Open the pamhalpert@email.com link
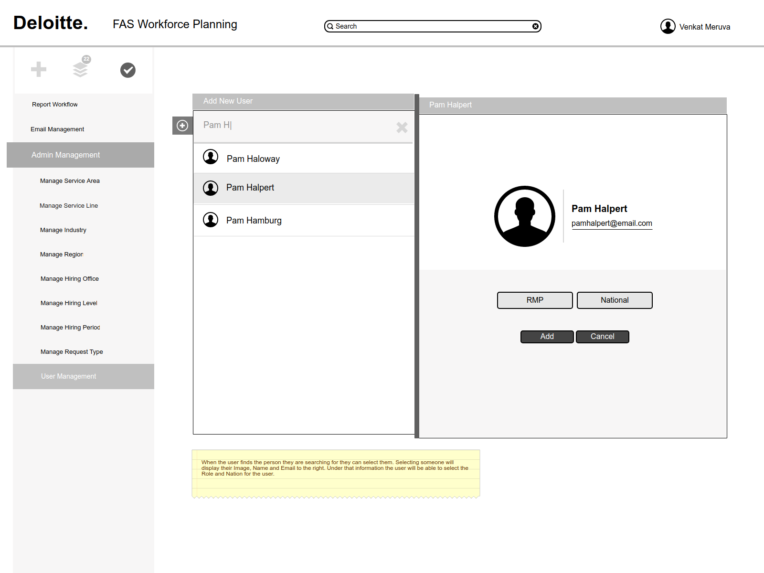Image resolution: width=764 pixels, height=573 pixels. 612,223
